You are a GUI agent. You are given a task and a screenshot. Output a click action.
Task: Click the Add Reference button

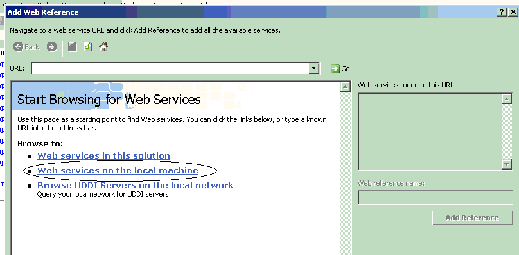[x=472, y=218]
